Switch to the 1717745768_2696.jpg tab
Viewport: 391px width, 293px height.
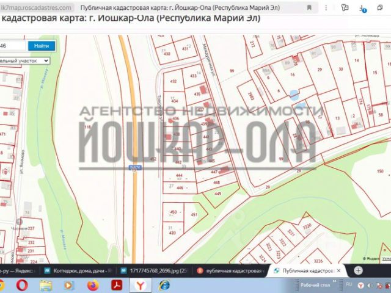(155, 270)
